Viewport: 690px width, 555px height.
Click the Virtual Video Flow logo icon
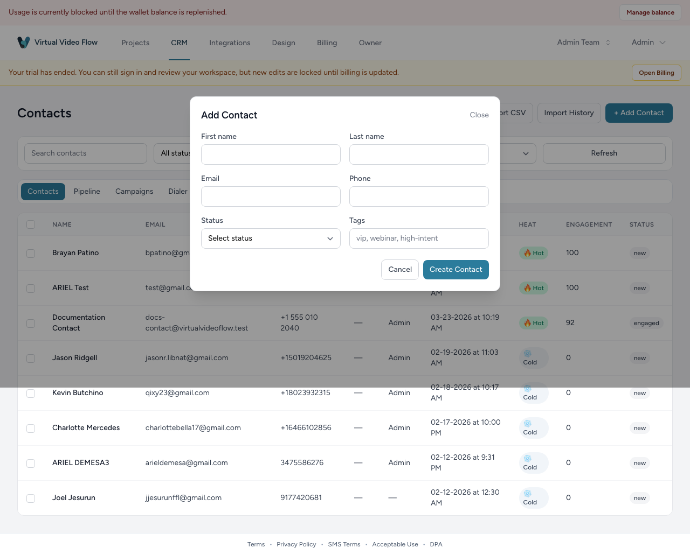tap(24, 43)
